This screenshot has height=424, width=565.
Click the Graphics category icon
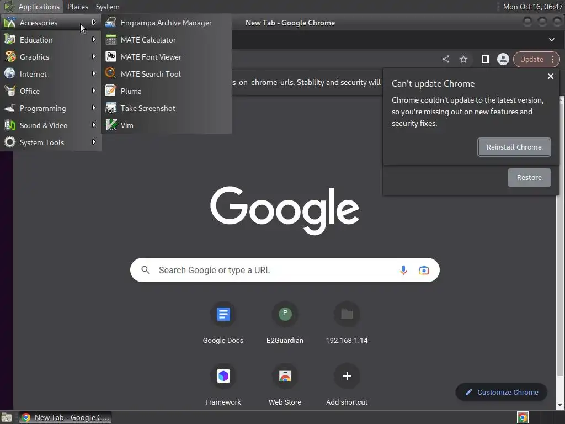click(x=10, y=57)
